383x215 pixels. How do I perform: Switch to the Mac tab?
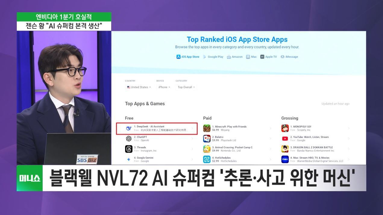(x=251, y=57)
